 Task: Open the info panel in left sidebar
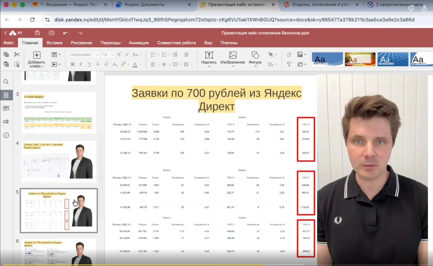tap(6, 135)
